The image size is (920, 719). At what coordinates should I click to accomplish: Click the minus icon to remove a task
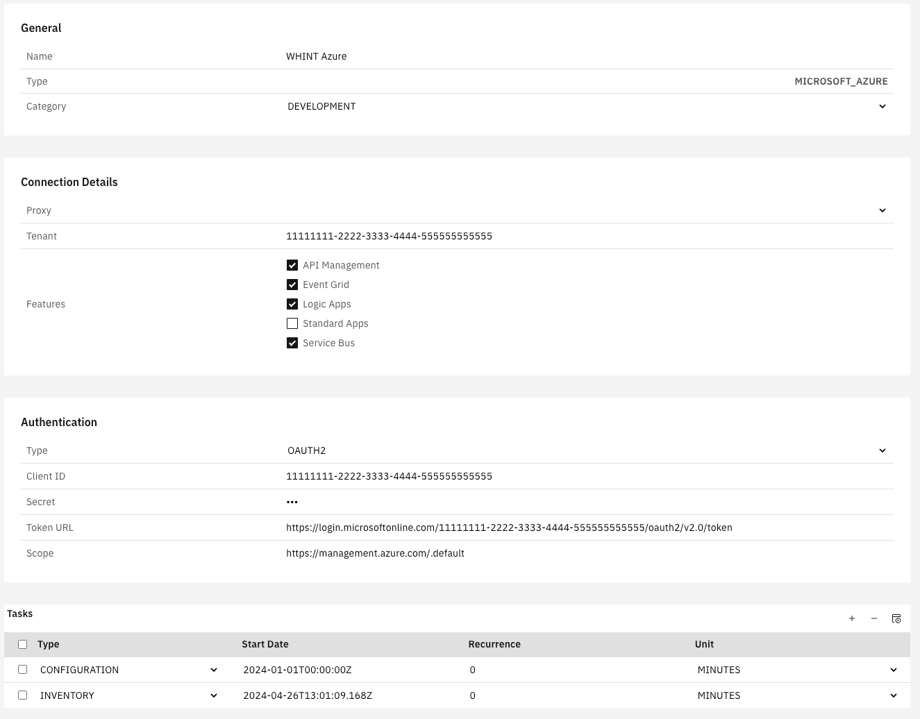pos(874,618)
